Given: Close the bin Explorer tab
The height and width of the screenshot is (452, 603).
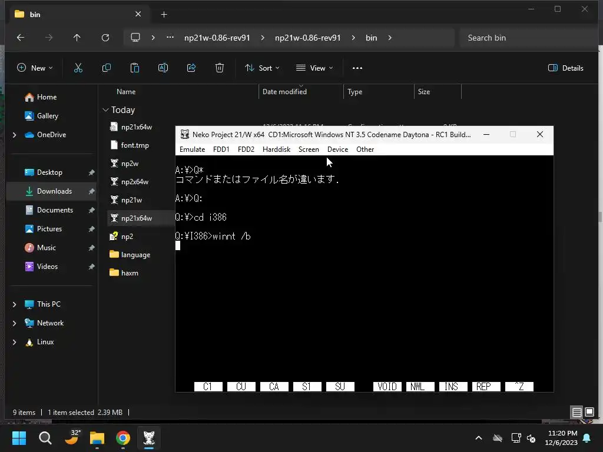Looking at the screenshot, I should click(138, 14).
